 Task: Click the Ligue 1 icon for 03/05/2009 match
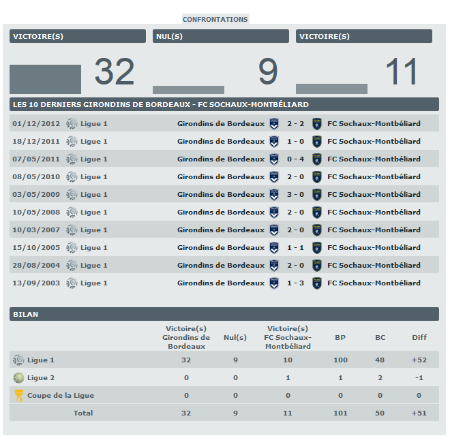point(72,195)
